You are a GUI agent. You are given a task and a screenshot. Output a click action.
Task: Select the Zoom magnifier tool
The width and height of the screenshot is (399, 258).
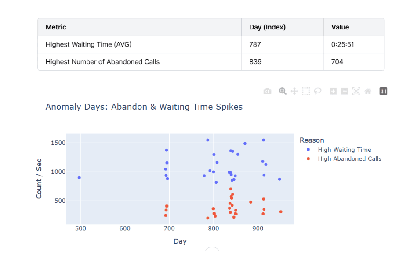283,91
